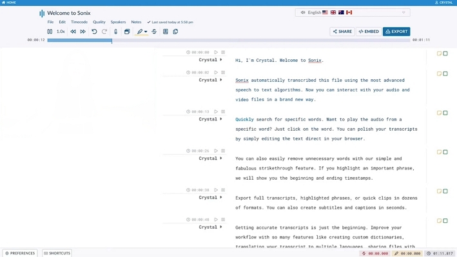Click the strikethrough duration indicator in status bar
Viewport: 457px width, 257px height.
click(374, 254)
